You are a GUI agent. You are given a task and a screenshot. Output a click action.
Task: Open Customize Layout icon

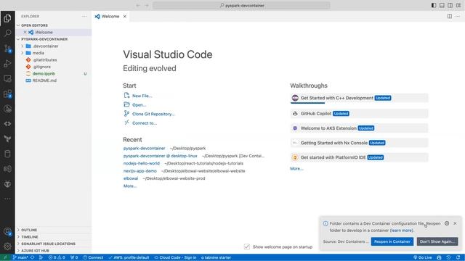pyautogui.click(x=458, y=5)
